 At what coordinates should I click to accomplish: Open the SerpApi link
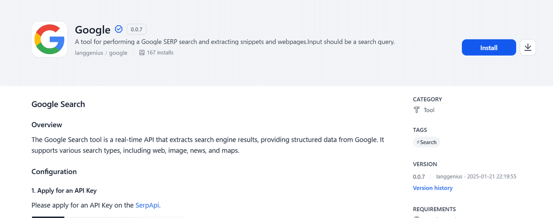[147, 205]
